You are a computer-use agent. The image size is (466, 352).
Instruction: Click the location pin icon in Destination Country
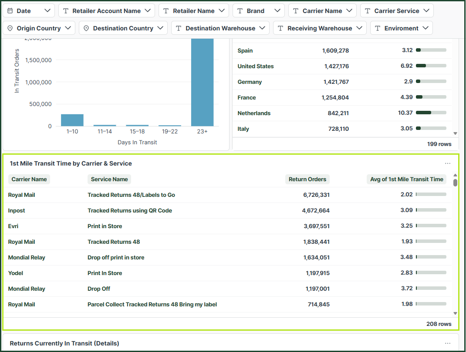pyautogui.click(x=86, y=28)
